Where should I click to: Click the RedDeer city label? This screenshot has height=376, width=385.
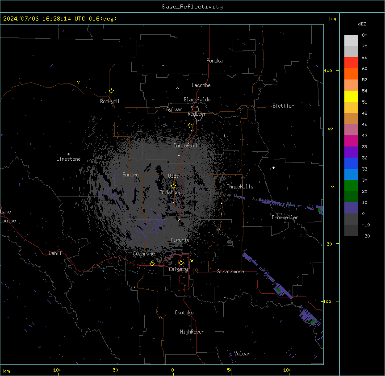click(x=197, y=114)
